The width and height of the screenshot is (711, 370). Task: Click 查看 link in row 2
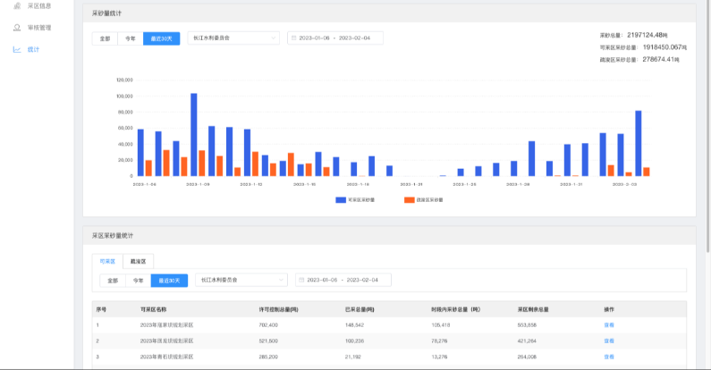609,341
